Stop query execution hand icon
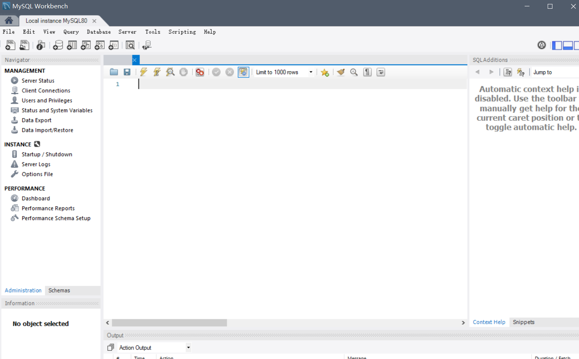 tap(184, 72)
